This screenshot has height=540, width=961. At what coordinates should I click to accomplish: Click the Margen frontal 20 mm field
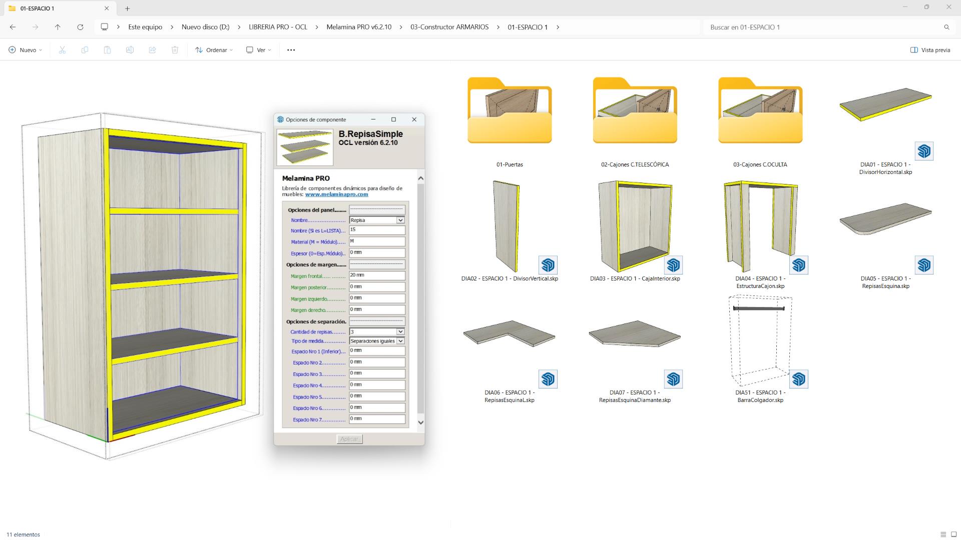click(377, 275)
